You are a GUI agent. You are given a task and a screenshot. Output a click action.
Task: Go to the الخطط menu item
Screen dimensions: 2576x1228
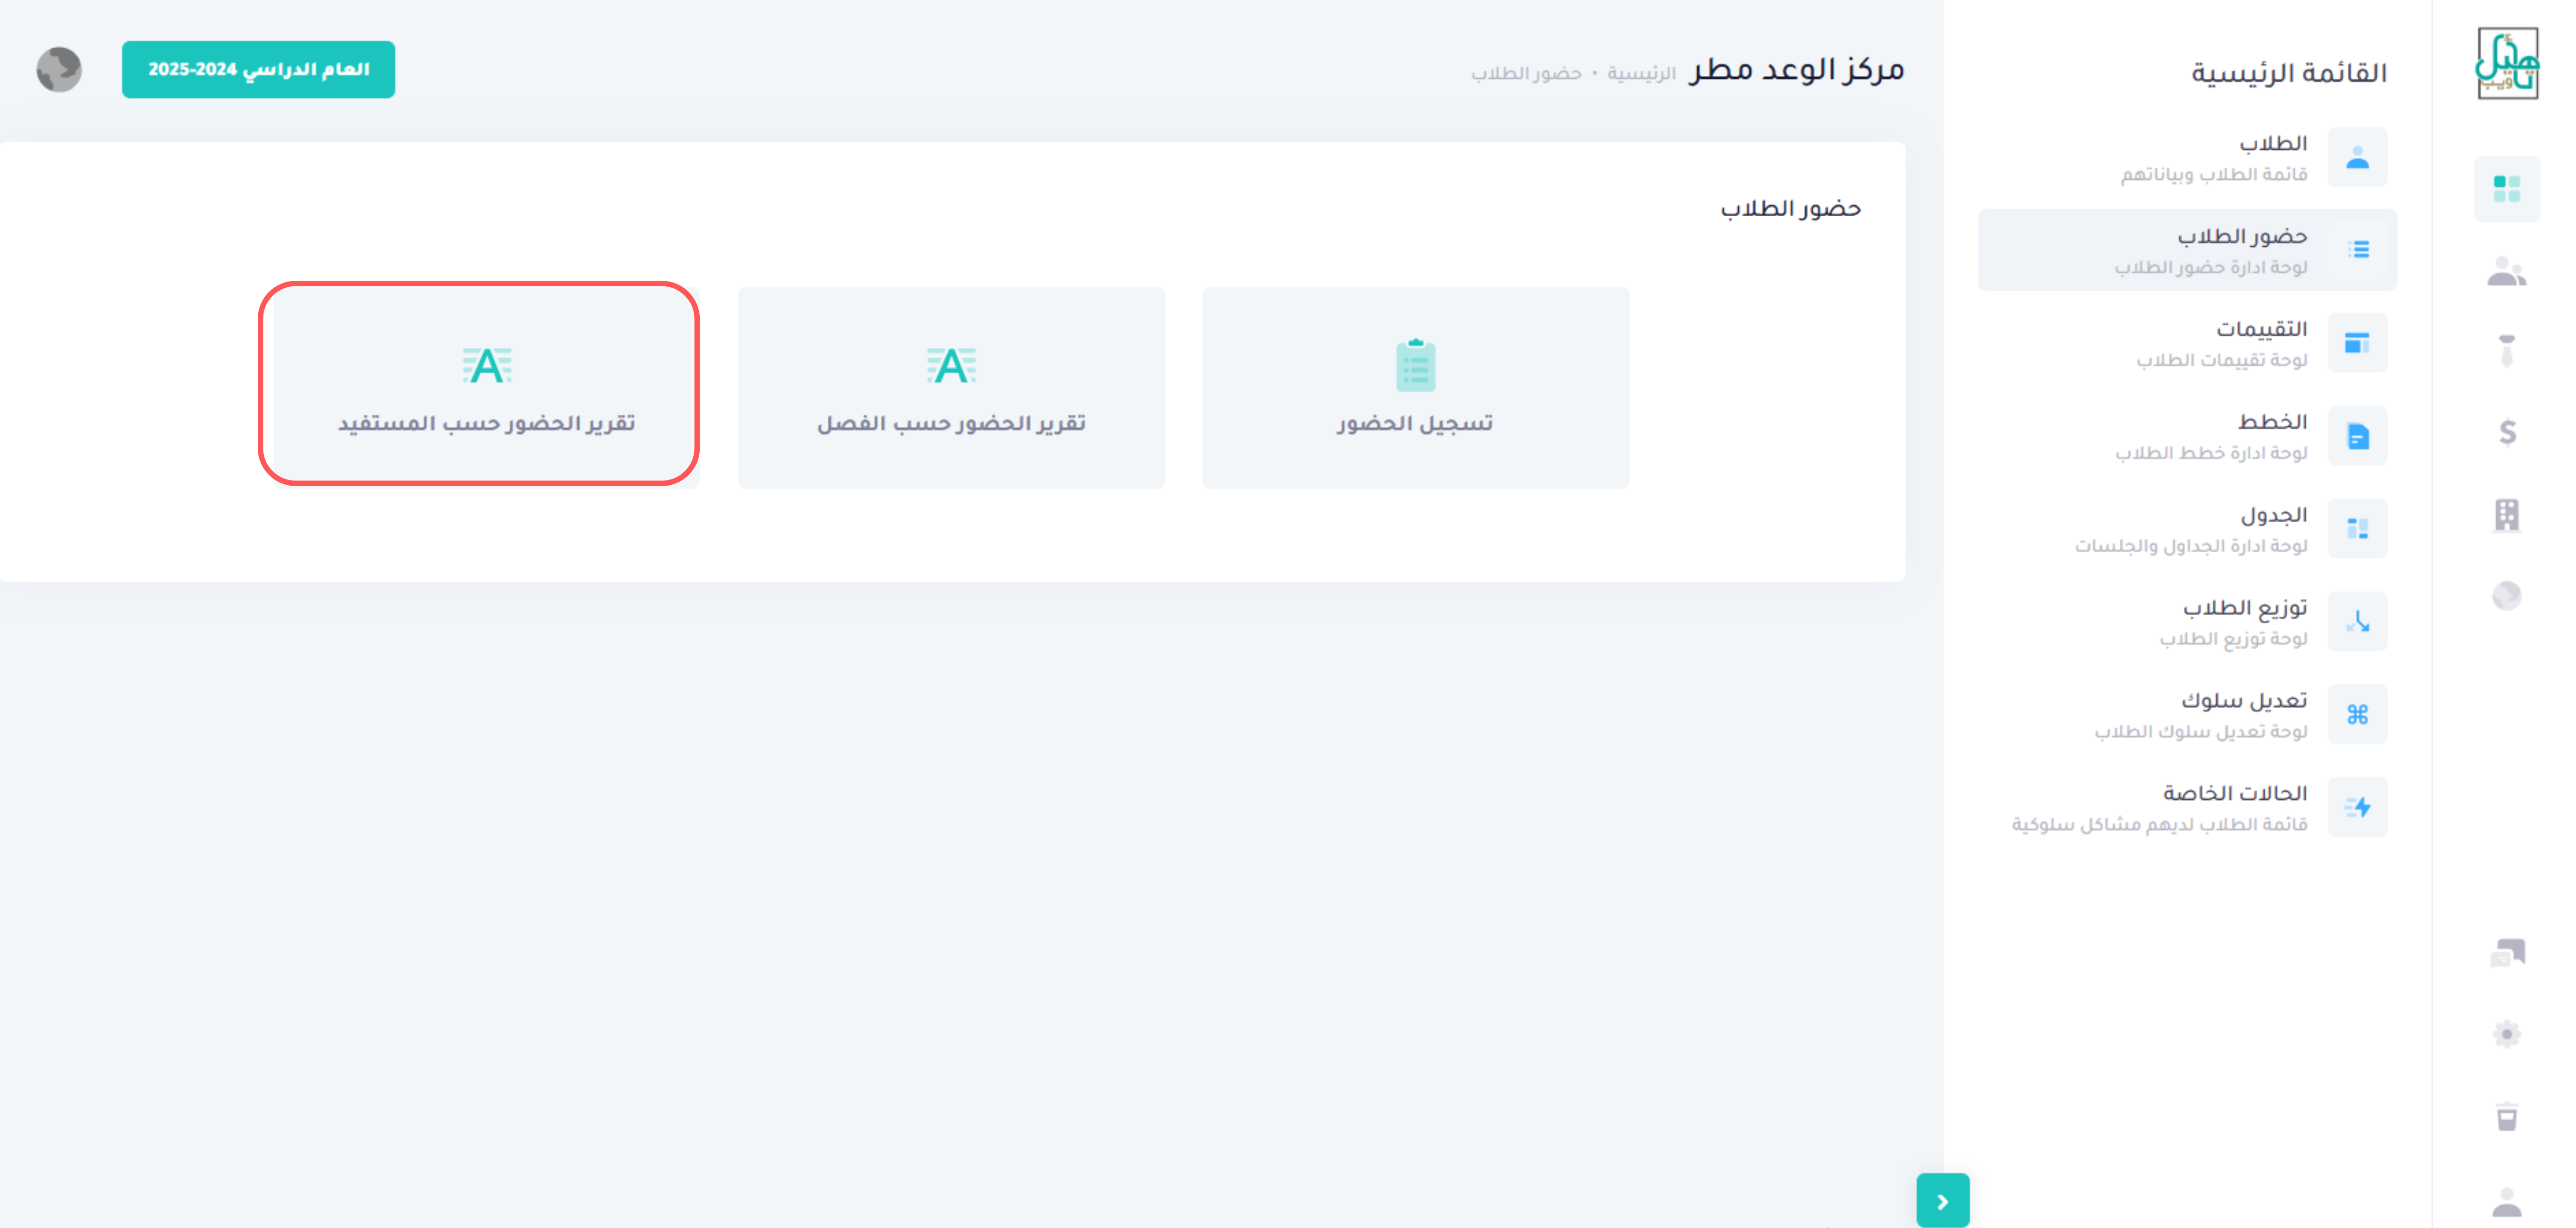(2187, 436)
